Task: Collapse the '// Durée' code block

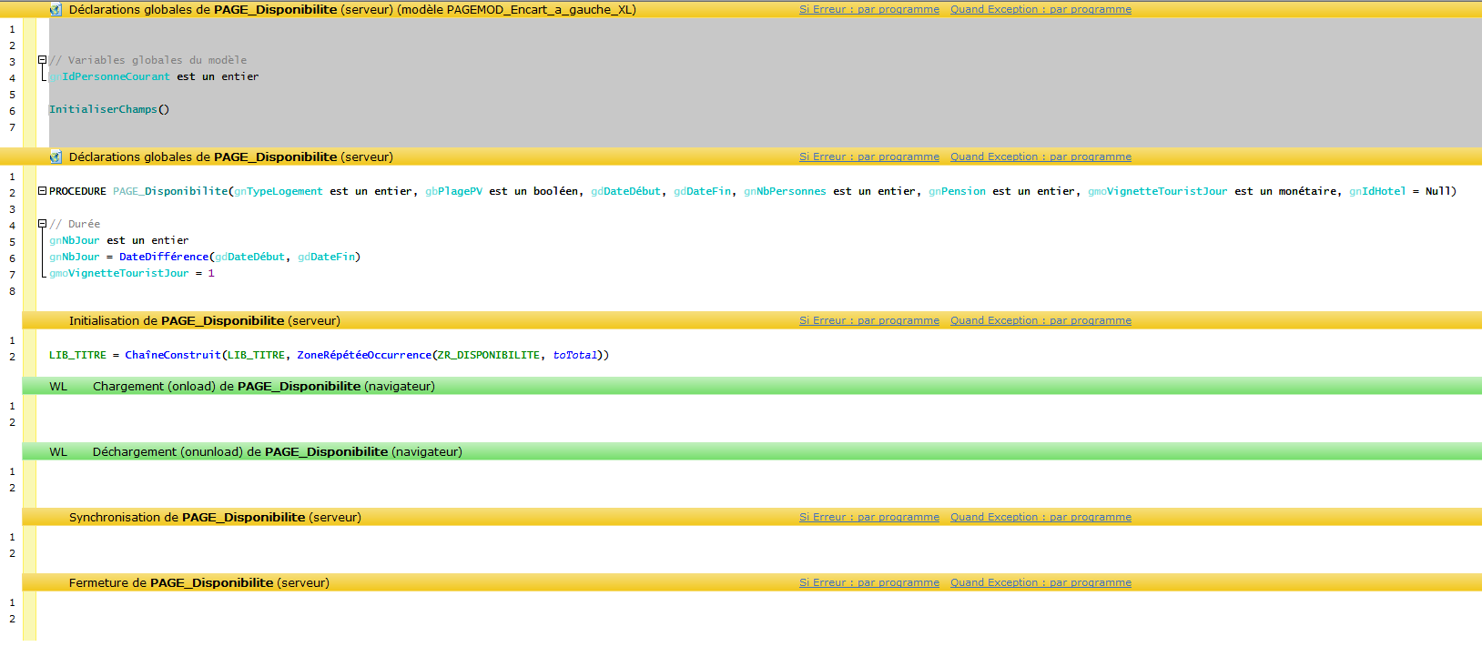Action: (42, 224)
